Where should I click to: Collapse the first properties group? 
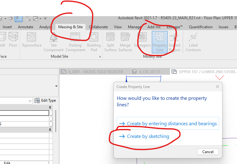pos(50,107)
